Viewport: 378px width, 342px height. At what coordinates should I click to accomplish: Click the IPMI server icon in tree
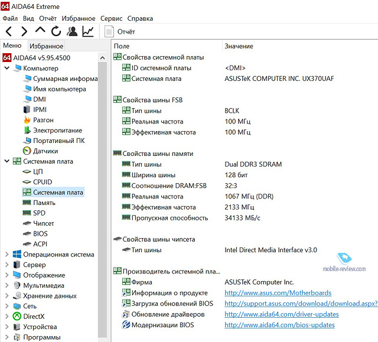pyautogui.click(x=27, y=109)
